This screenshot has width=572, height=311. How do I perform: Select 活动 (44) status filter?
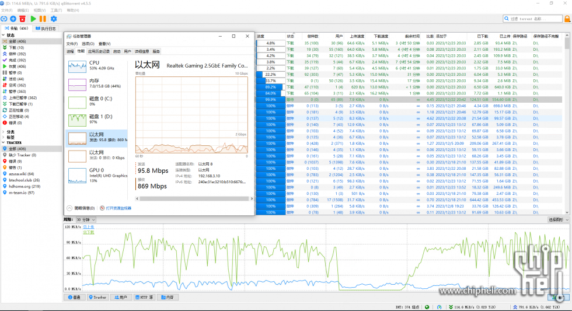click(x=16, y=79)
